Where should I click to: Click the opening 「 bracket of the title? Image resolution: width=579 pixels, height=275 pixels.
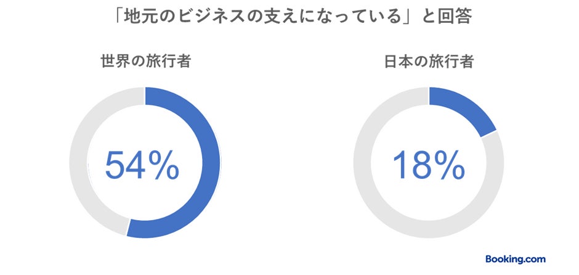pyautogui.click(x=118, y=18)
